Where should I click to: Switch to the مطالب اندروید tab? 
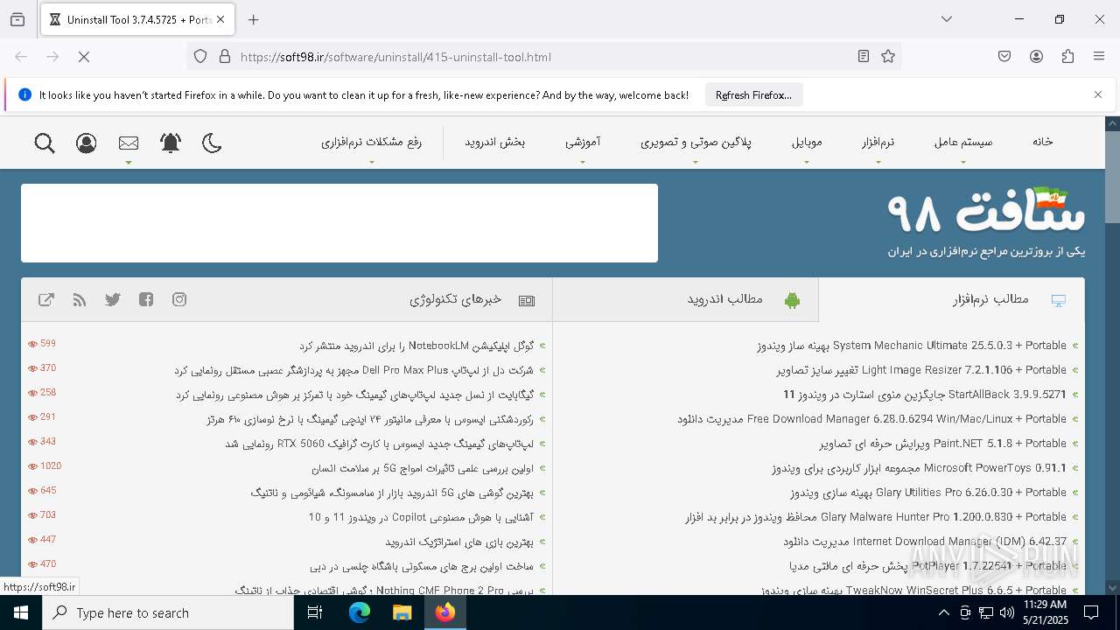coord(686,300)
